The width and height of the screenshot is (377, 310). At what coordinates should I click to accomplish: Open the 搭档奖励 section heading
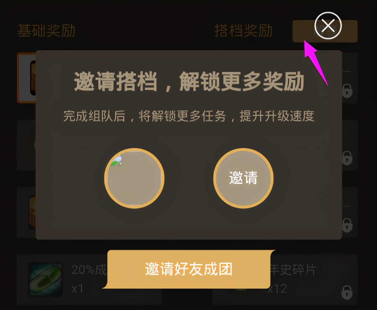pyautogui.click(x=243, y=30)
